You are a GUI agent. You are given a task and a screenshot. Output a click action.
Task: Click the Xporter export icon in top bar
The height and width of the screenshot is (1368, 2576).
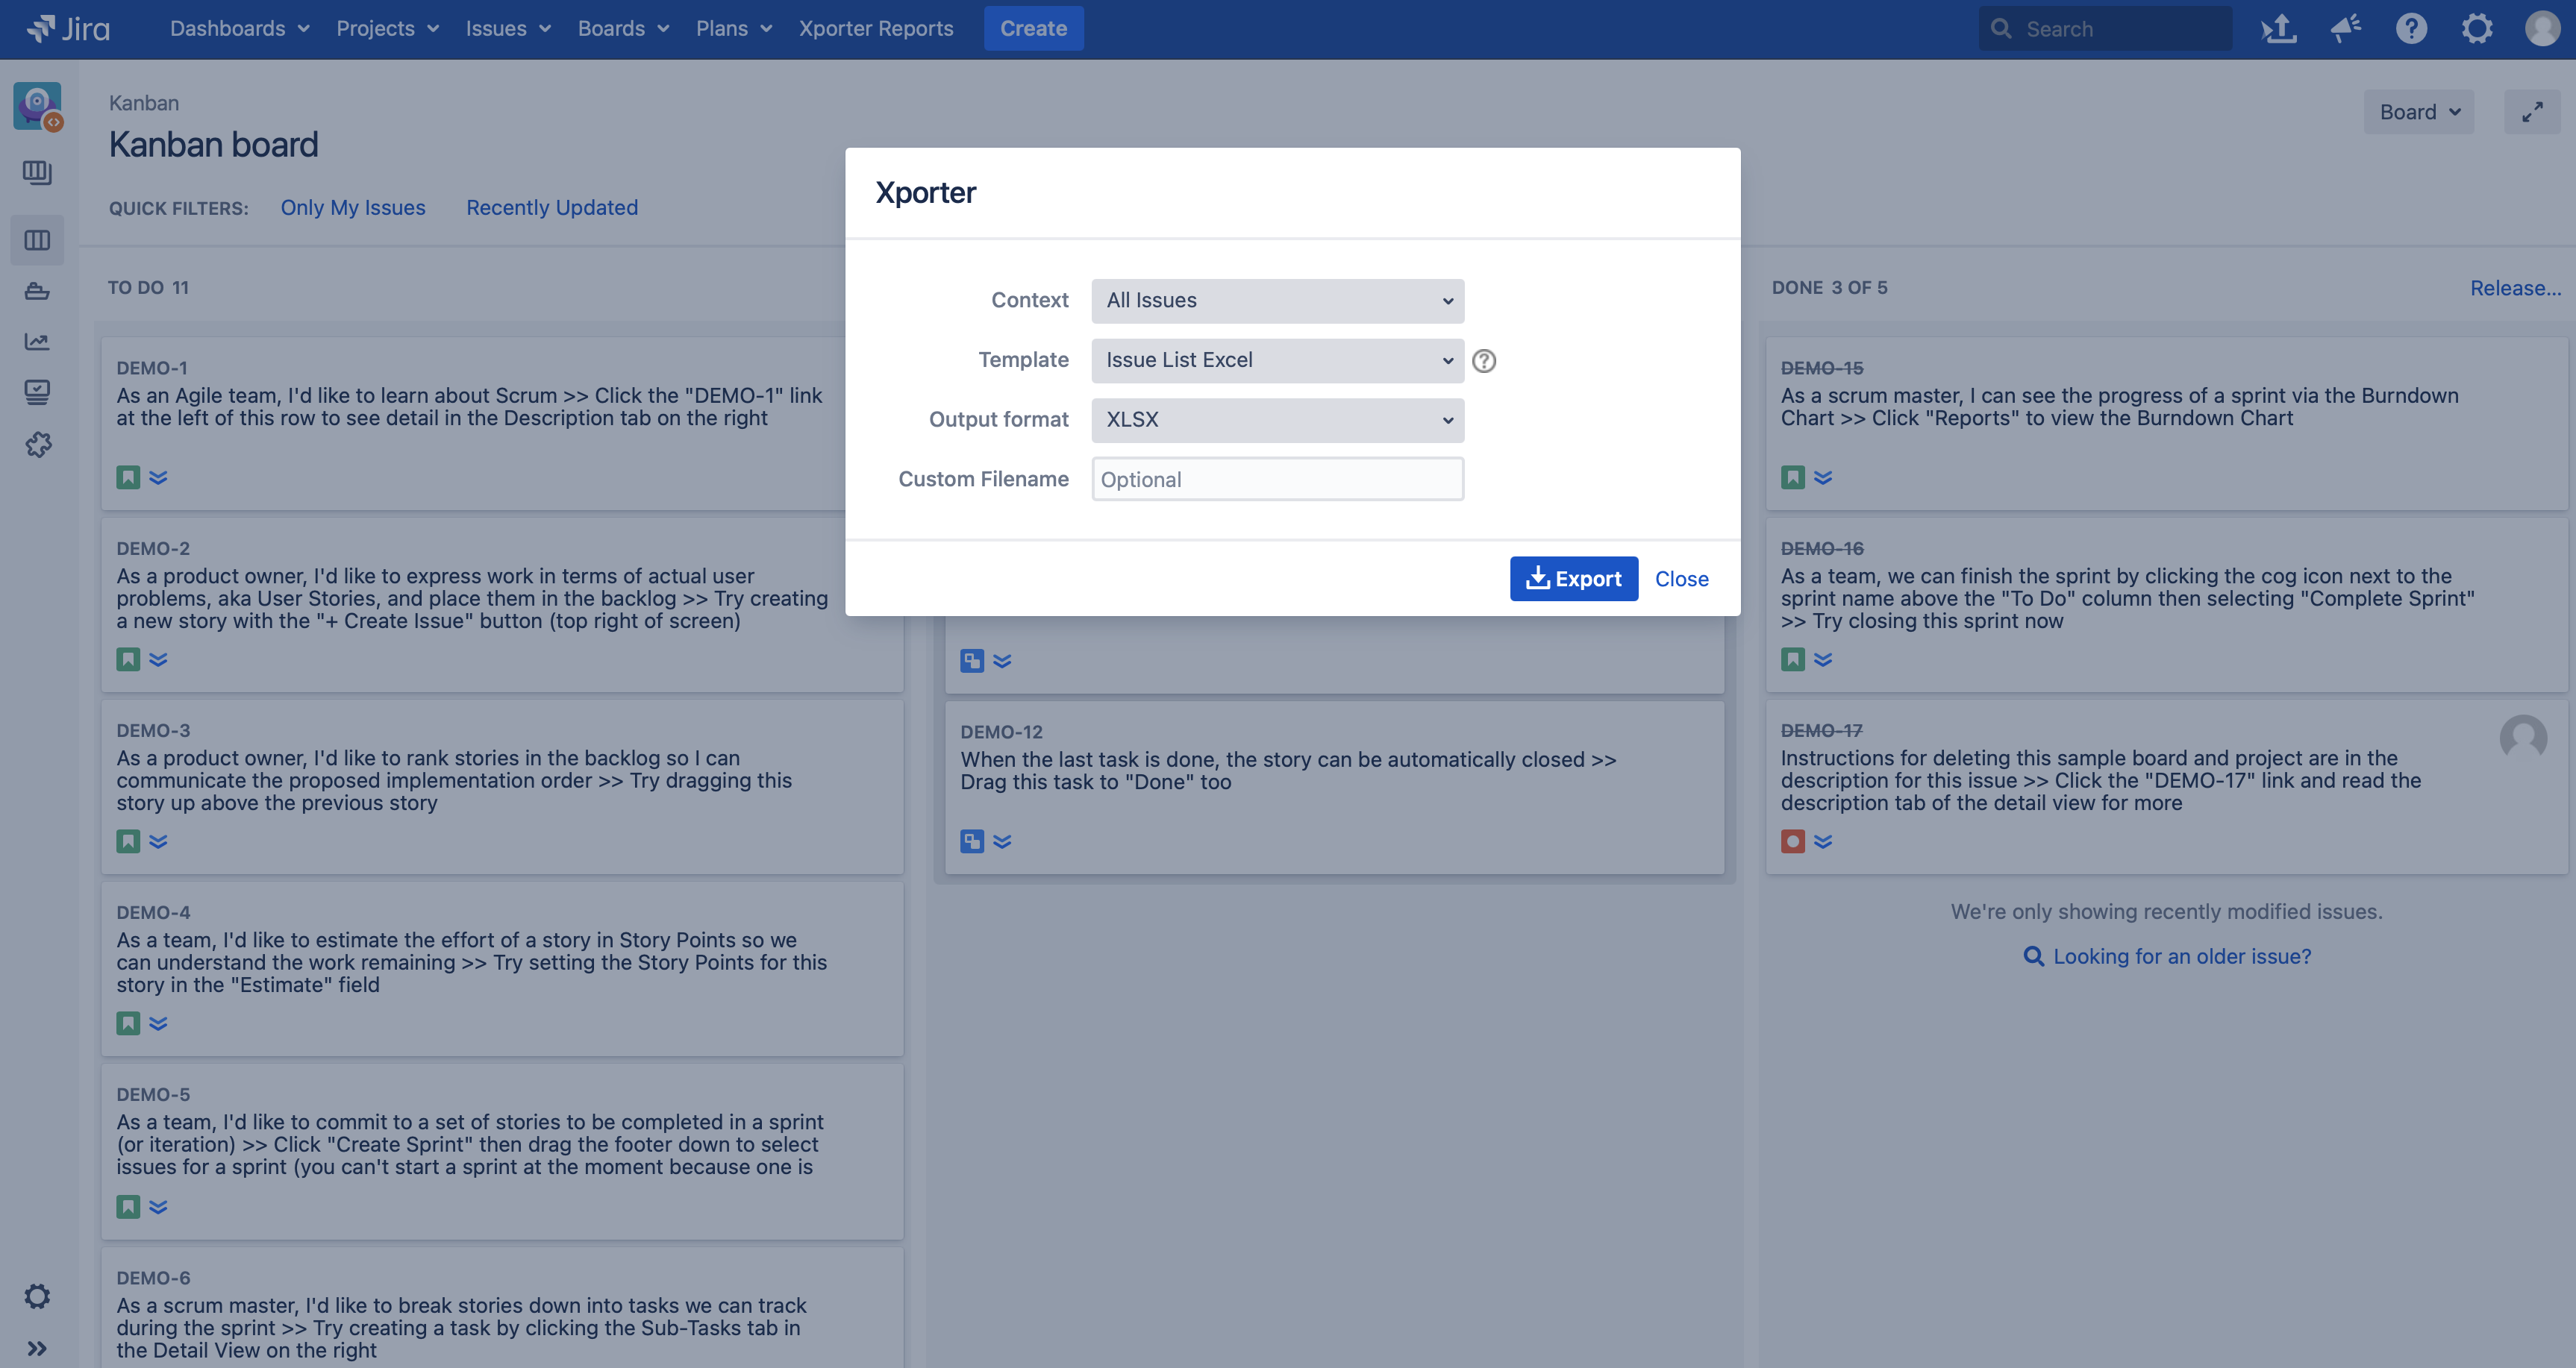pyautogui.click(x=2279, y=29)
